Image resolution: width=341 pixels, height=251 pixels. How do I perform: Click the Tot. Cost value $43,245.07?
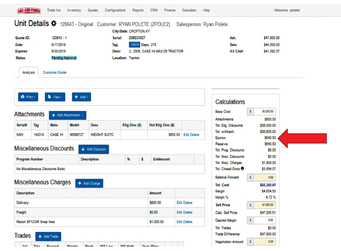pos(268,185)
